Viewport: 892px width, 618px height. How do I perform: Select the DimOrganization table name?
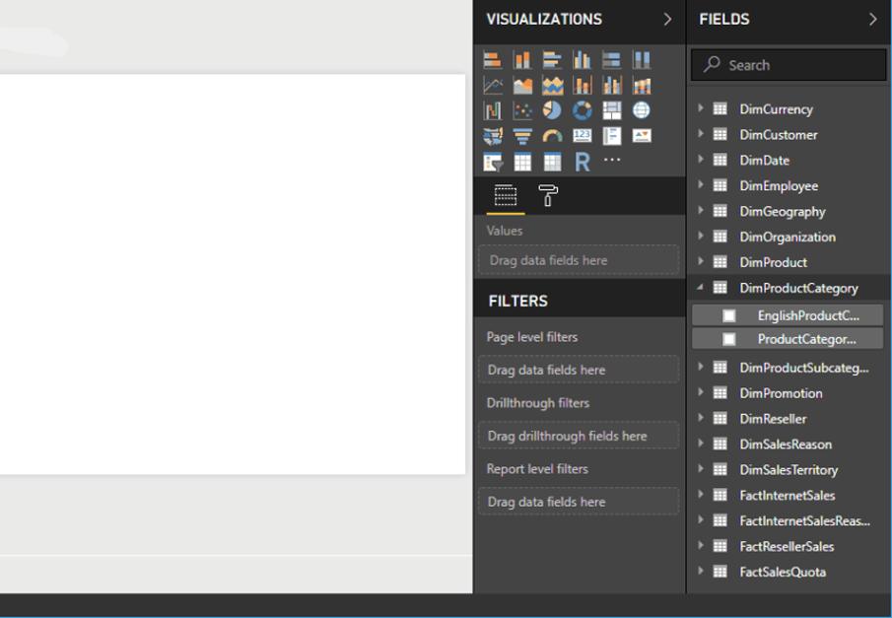[788, 238]
